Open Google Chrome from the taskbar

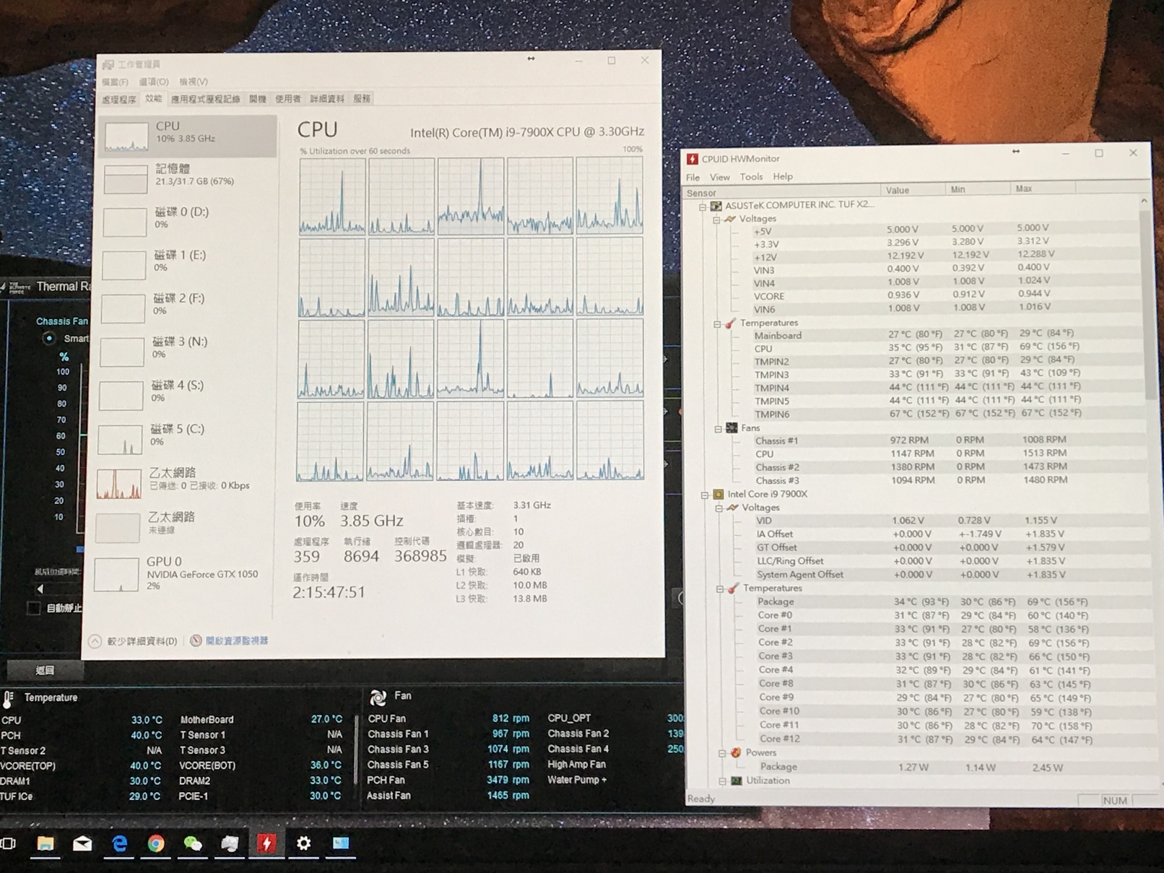156,843
